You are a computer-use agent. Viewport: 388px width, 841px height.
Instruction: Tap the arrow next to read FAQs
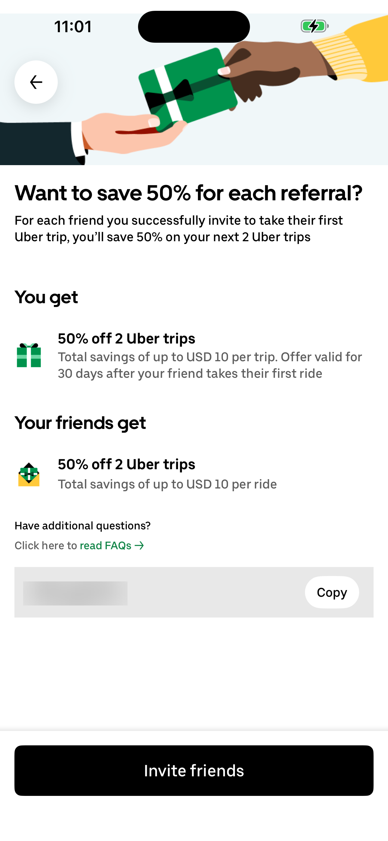pos(140,546)
